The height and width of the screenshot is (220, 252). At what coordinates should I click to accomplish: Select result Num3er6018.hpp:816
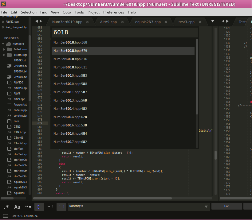70,59
